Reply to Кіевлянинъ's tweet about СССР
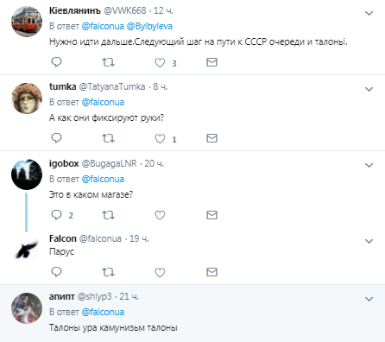This screenshot has height=342, width=385. point(56,62)
